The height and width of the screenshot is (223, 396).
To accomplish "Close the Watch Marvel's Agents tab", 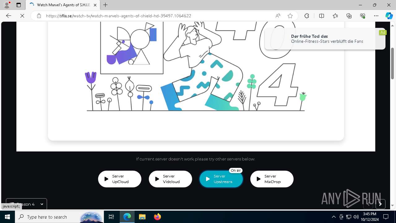I will (x=95, y=5).
